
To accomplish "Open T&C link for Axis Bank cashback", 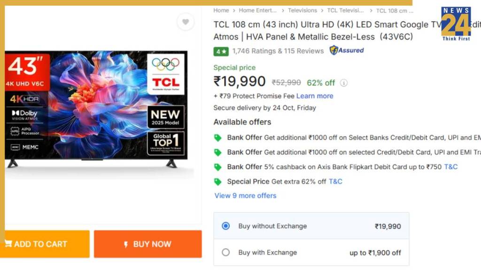I will pyautogui.click(x=450, y=167).
